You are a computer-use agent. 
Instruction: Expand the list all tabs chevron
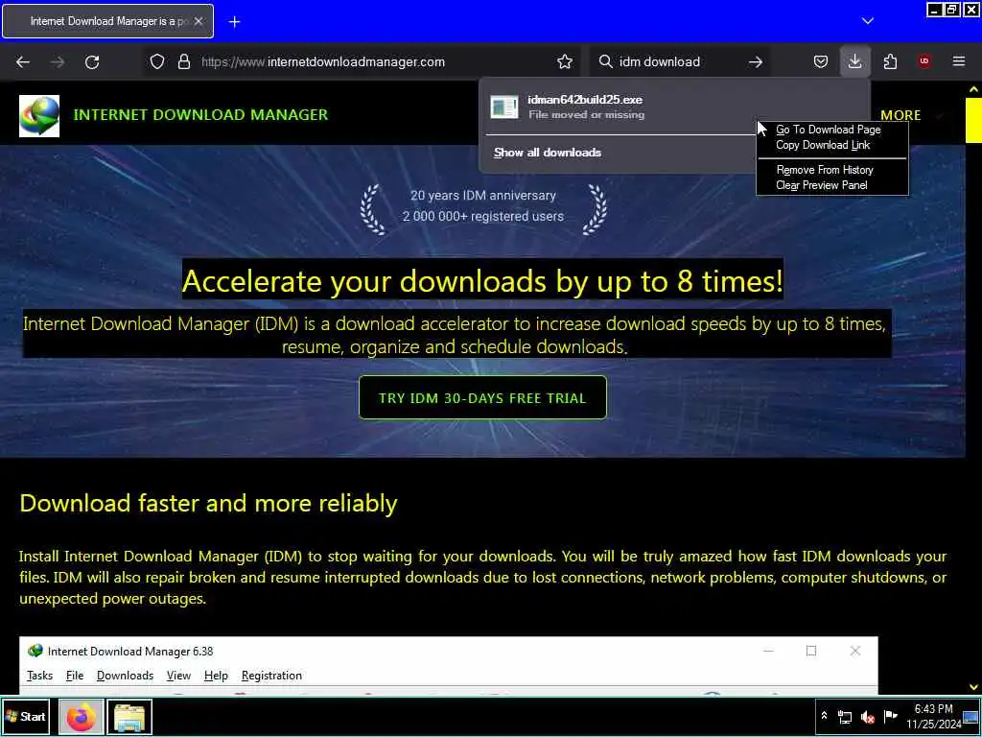[867, 21]
